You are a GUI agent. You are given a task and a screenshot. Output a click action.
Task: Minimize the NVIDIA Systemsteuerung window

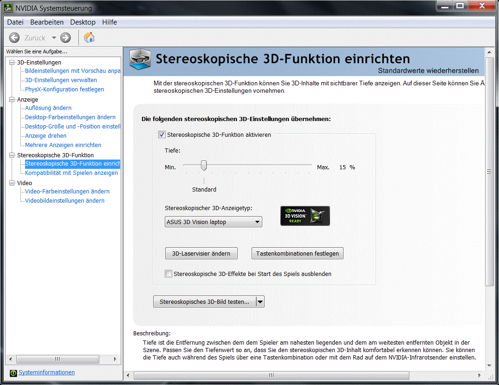click(x=445, y=6)
